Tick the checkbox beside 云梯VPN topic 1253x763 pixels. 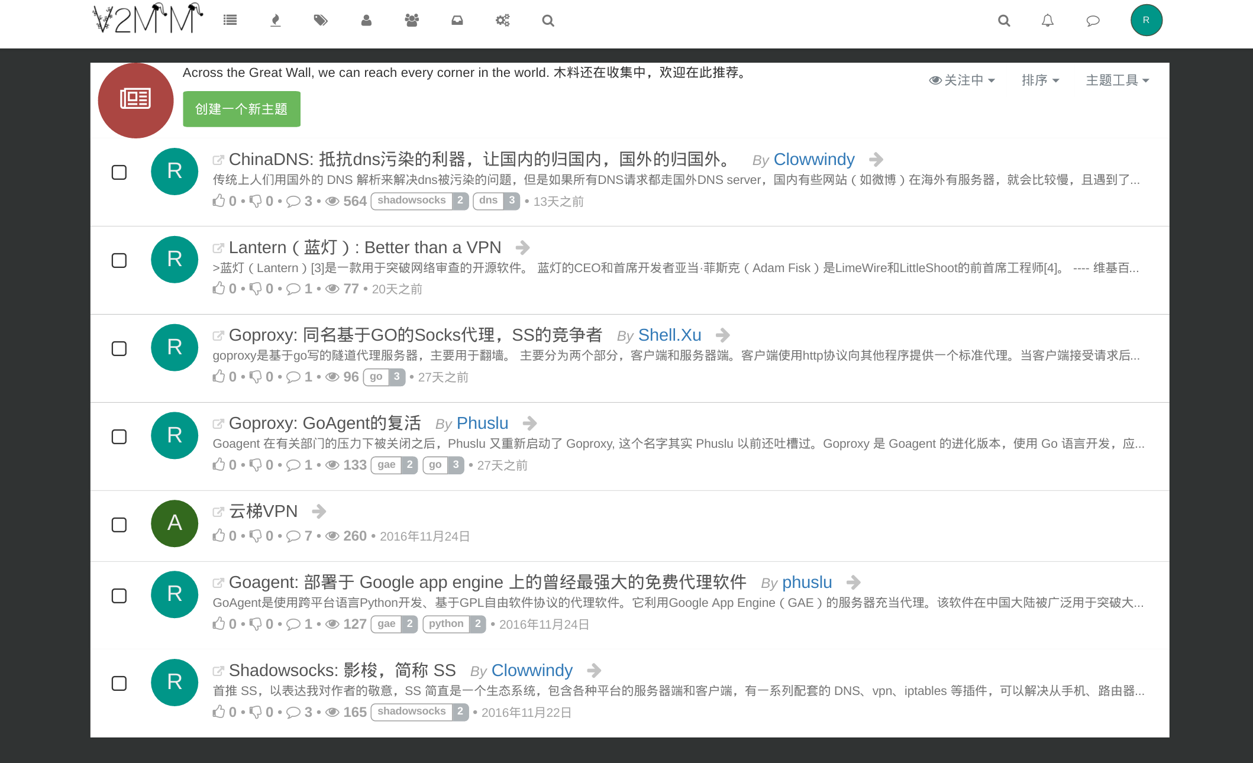pyautogui.click(x=119, y=525)
